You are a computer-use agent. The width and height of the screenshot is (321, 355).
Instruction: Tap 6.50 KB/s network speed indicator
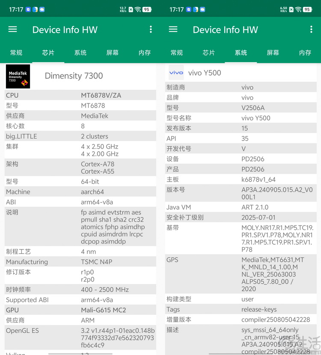click(x=284, y=9)
